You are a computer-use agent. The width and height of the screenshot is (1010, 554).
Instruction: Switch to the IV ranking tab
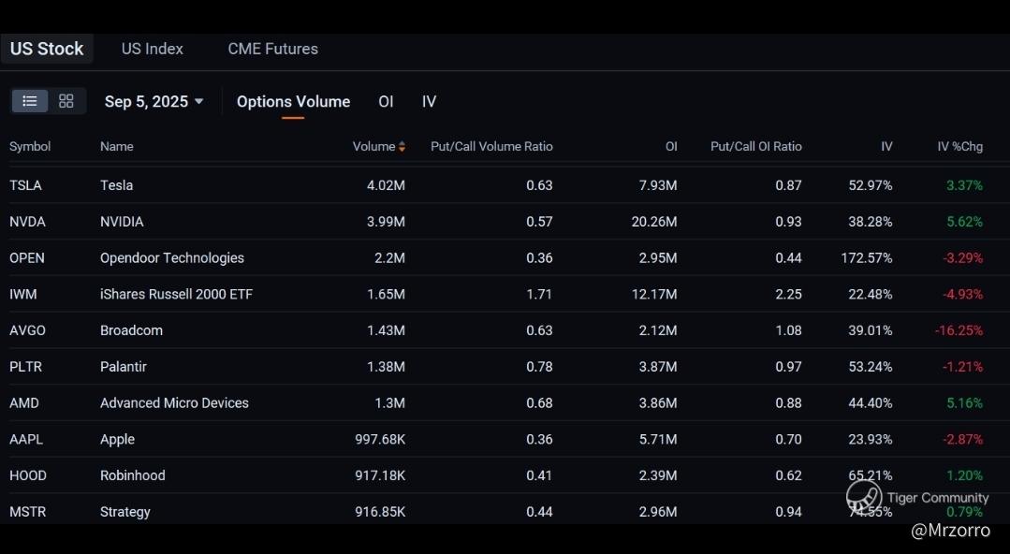click(x=429, y=101)
